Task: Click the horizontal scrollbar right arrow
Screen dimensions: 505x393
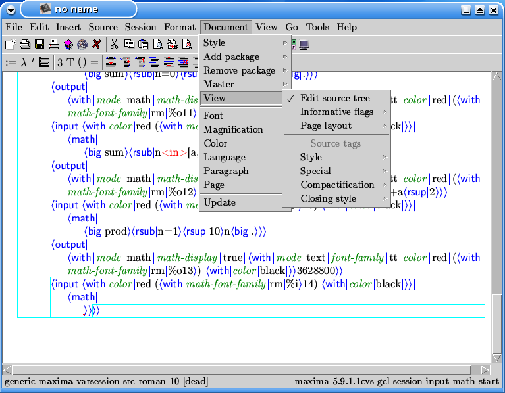Action: [x=485, y=370]
